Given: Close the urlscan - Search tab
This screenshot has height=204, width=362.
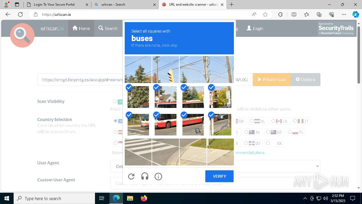Looking at the screenshot, I should (x=154, y=5).
